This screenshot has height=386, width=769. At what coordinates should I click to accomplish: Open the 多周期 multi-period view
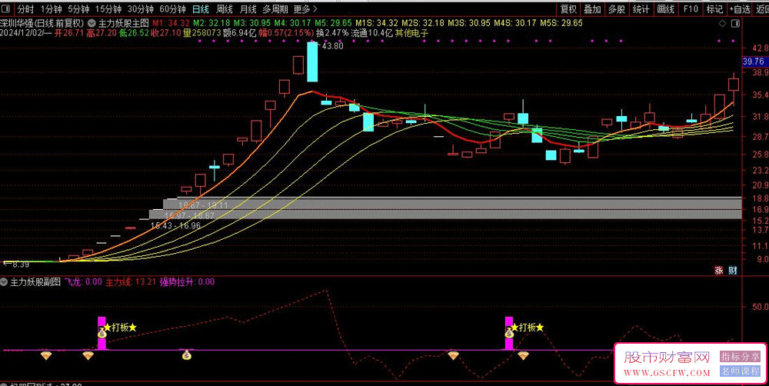coord(274,8)
